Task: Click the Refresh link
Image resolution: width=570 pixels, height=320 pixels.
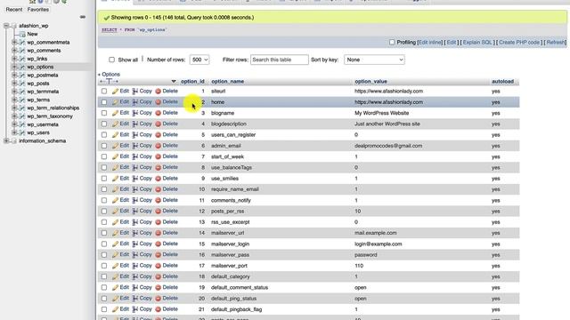Action: 556,43
